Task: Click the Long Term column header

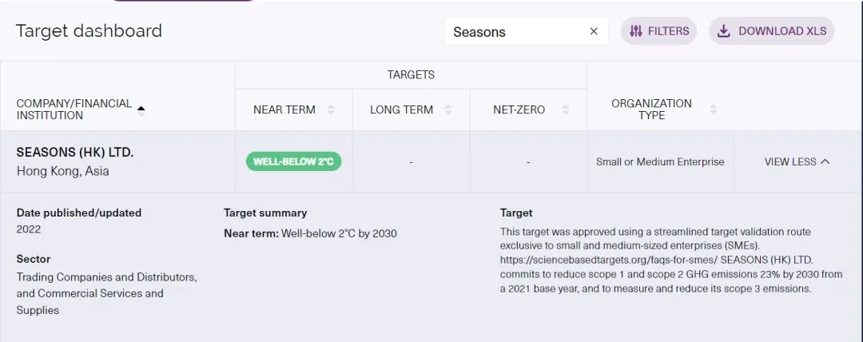Action: coord(401,109)
